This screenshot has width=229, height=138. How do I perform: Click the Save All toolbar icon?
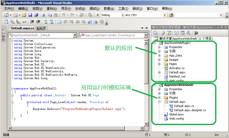(36, 15)
